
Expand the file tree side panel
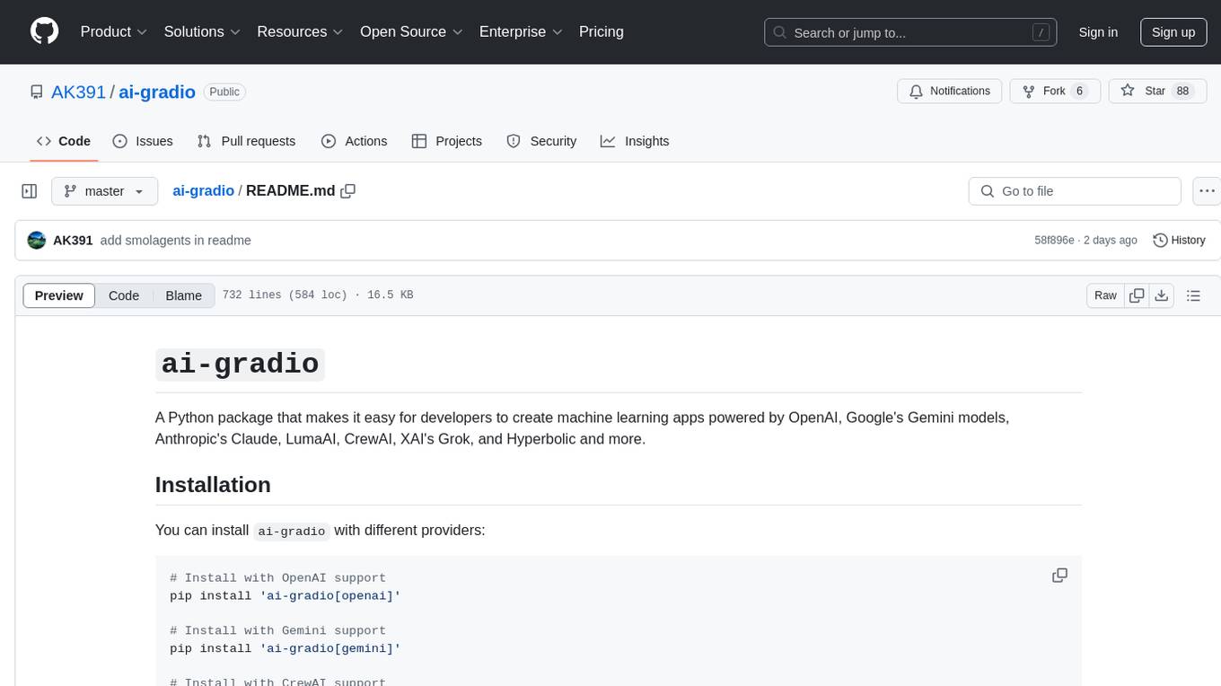point(30,191)
